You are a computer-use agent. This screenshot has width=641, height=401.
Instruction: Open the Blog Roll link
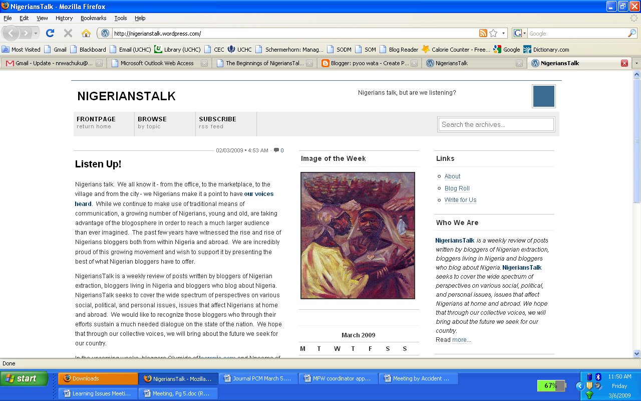[x=457, y=188]
